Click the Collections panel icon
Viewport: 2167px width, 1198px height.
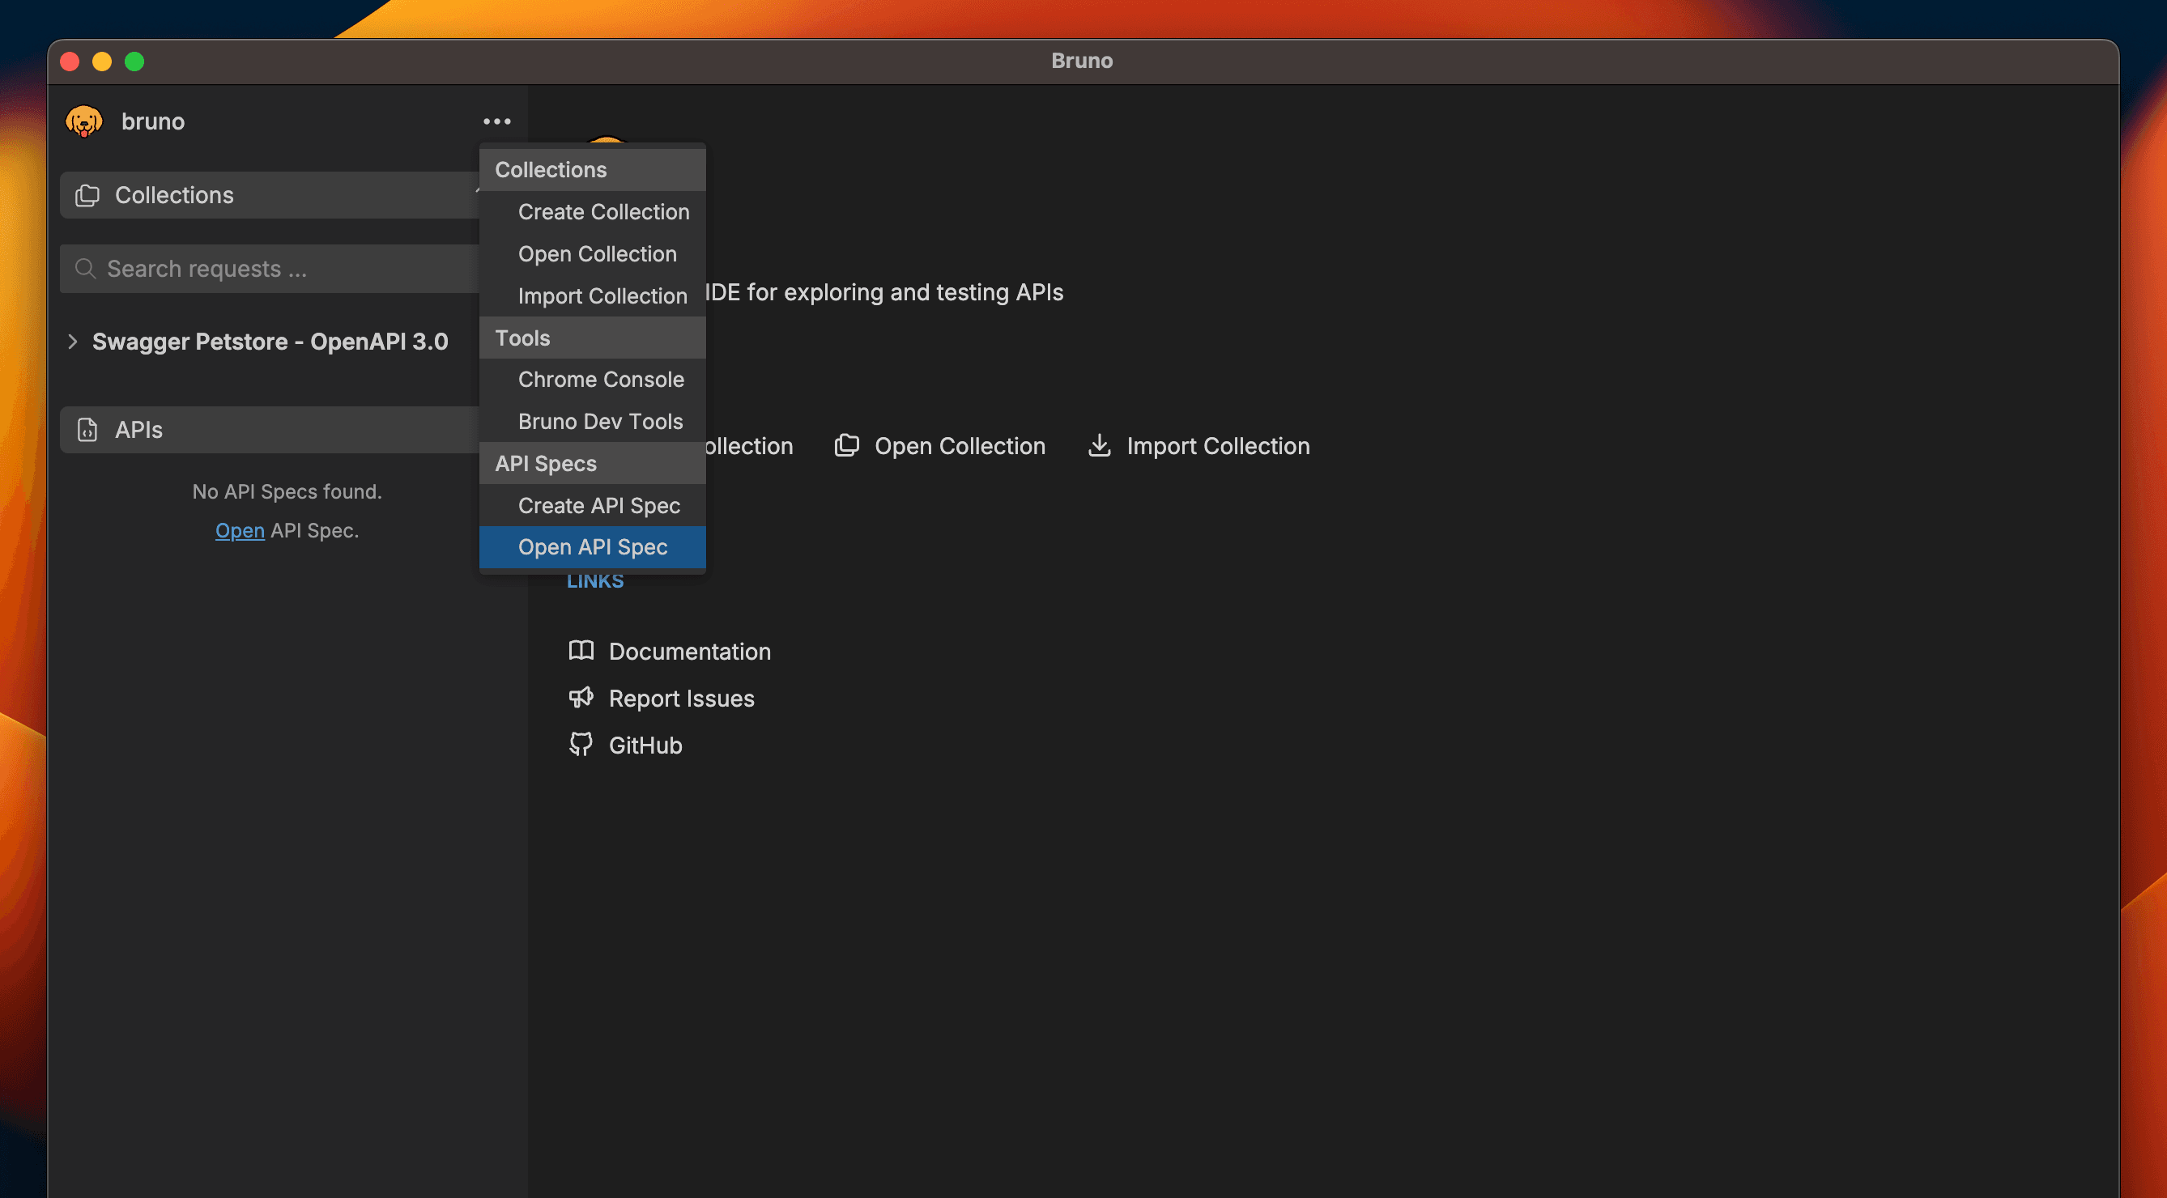pyautogui.click(x=87, y=195)
